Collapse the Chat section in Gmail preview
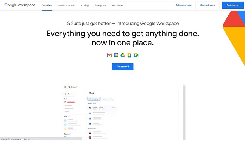245x141 pixels. 63,116
